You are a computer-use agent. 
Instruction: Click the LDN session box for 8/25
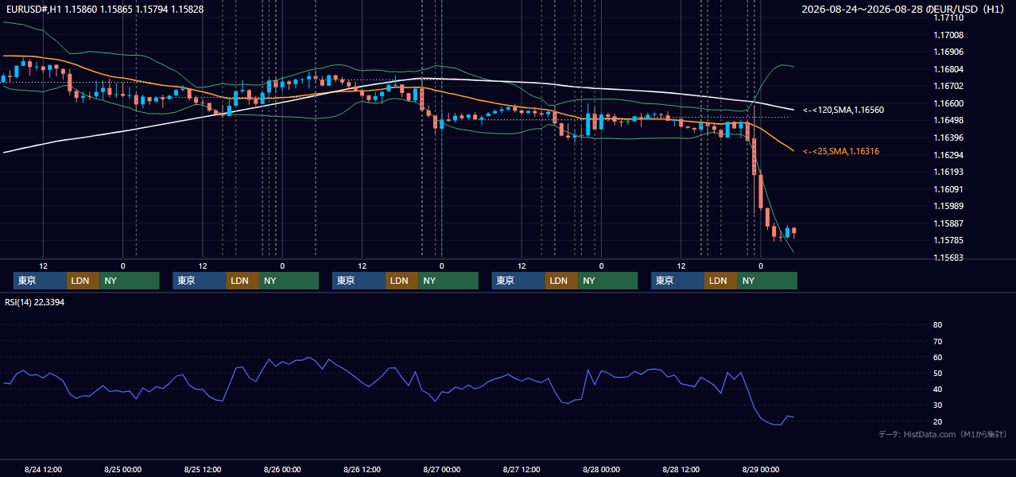tap(242, 281)
